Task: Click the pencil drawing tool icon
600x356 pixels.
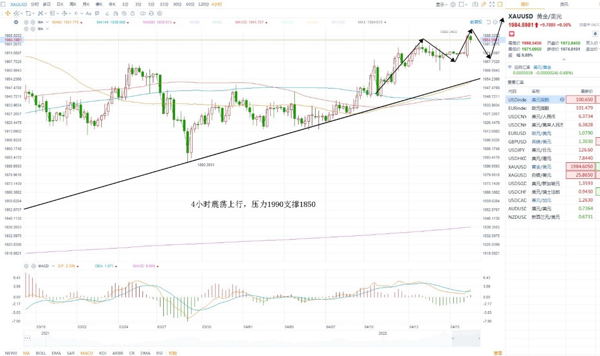Action: coord(483,4)
